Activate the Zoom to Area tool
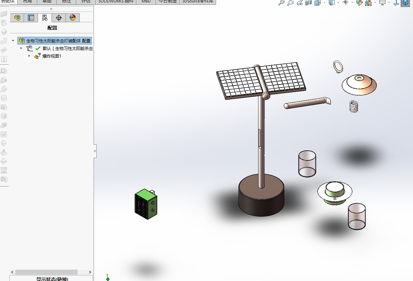 290,3
